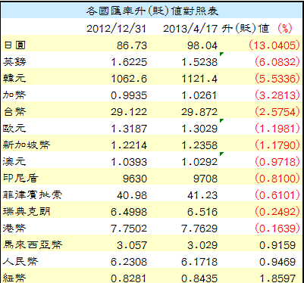Click the 印尼盾 row label

coord(20,179)
